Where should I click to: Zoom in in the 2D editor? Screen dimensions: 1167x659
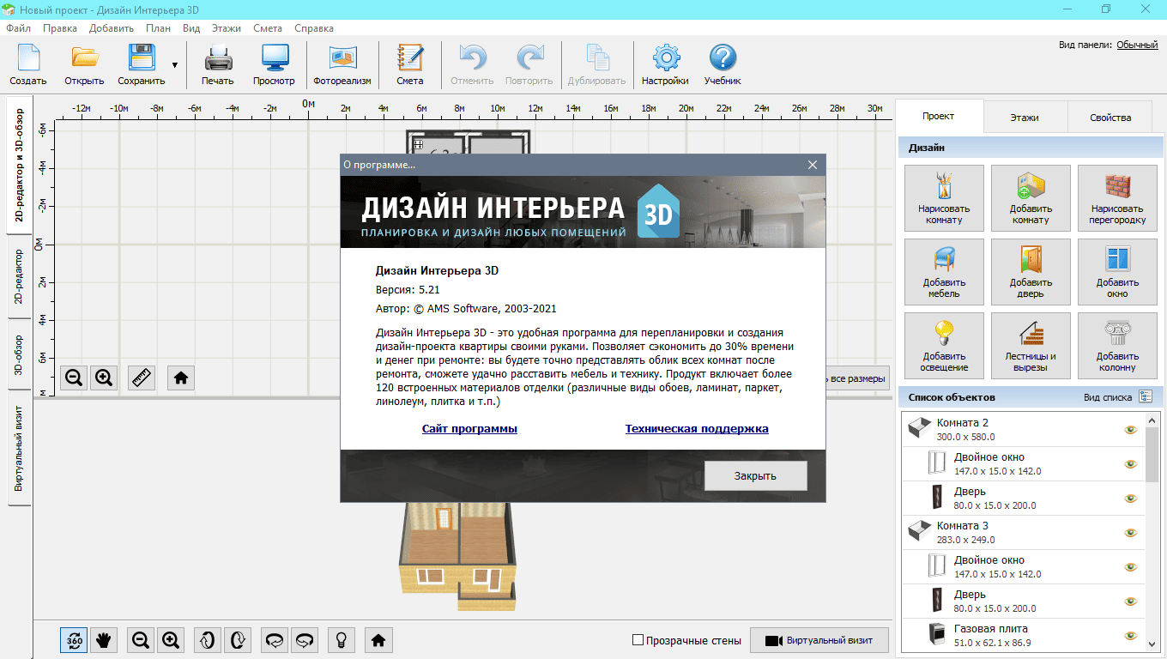pyautogui.click(x=105, y=377)
